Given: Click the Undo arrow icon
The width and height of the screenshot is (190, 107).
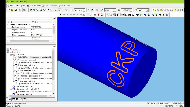Looking at the screenshot, I should (88, 10).
